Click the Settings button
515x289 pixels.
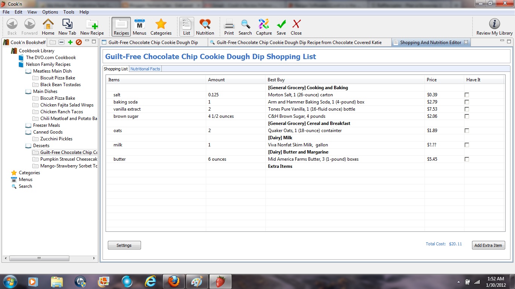124,245
